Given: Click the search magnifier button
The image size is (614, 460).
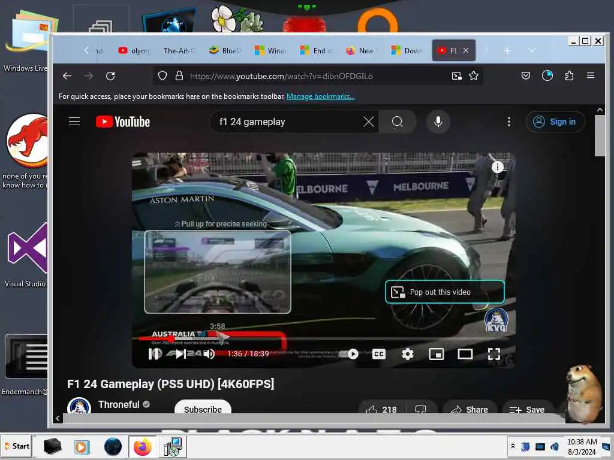Looking at the screenshot, I should coord(398,122).
